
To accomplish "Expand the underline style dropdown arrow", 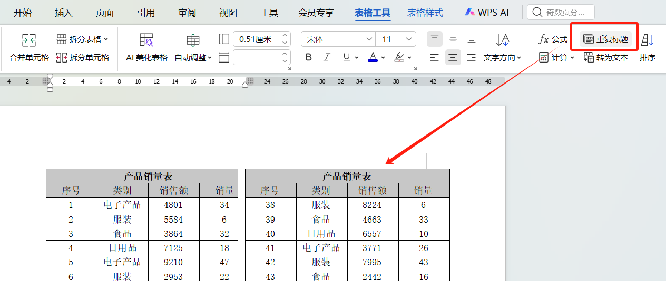I will 357,58.
